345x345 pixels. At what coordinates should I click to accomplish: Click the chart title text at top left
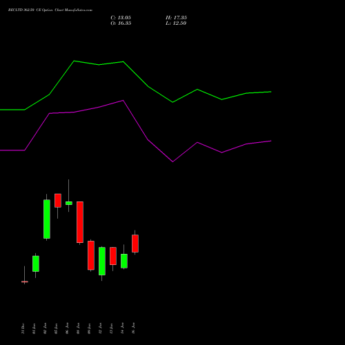pyautogui.click(x=50, y=10)
